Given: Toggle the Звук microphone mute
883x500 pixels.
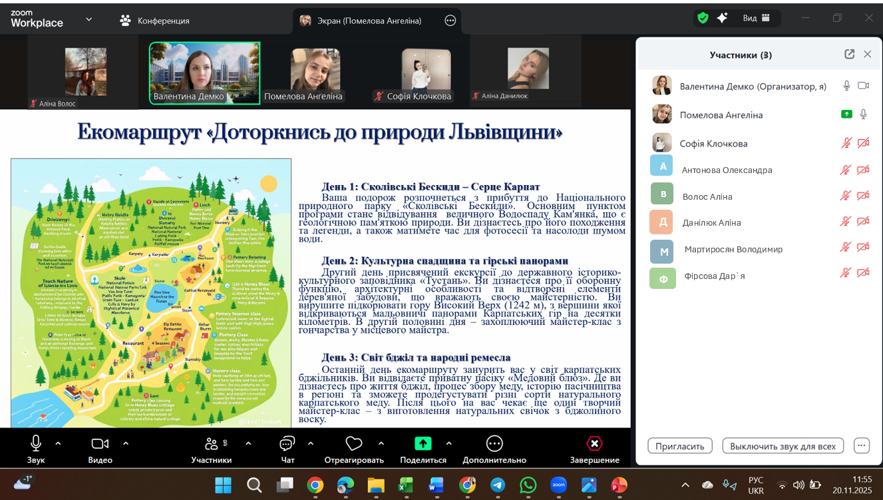Looking at the screenshot, I should pos(36,443).
